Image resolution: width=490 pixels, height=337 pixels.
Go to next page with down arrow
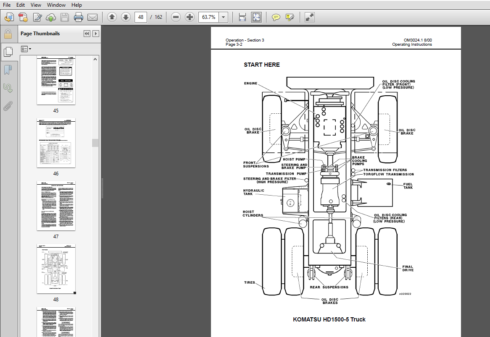[x=126, y=17]
